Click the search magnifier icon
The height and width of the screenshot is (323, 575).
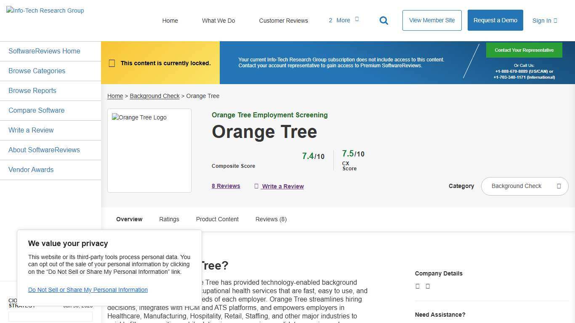point(383,20)
